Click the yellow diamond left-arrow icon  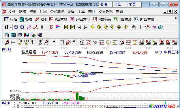(x=92, y=27)
